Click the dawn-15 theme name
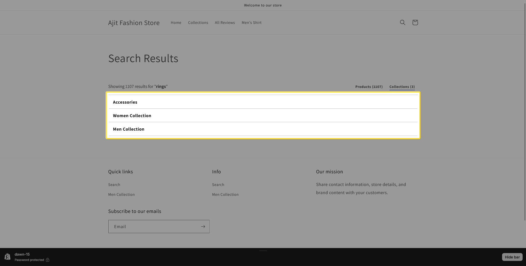Viewport: 526px width, 266px height. coord(22,254)
